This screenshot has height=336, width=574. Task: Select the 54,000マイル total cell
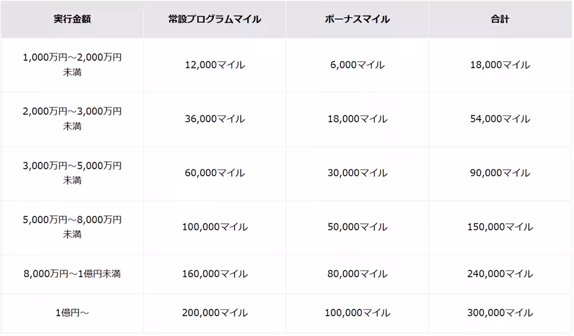point(500,118)
